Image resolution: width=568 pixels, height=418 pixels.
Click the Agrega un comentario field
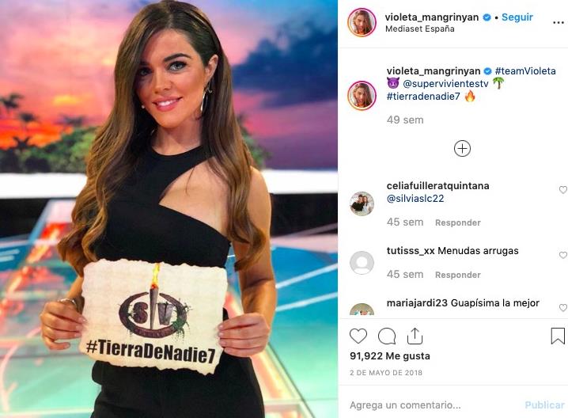pyautogui.click(x=434, y=405)
